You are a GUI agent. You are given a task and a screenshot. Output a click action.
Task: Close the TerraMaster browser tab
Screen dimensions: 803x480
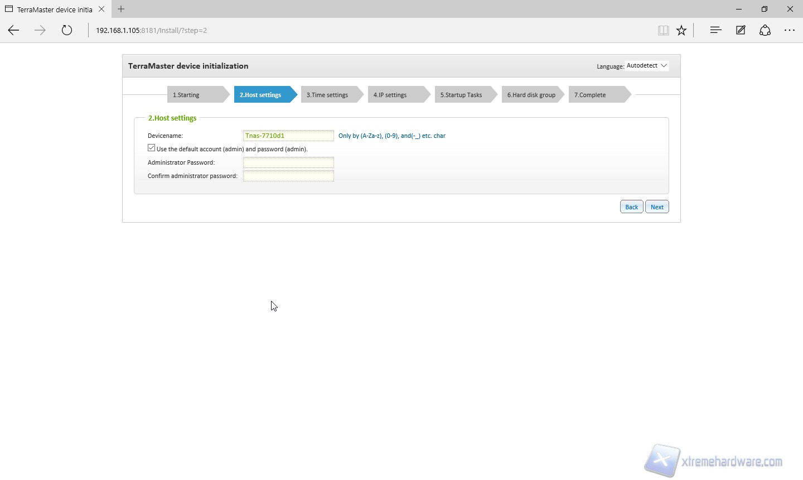(101, 9)
